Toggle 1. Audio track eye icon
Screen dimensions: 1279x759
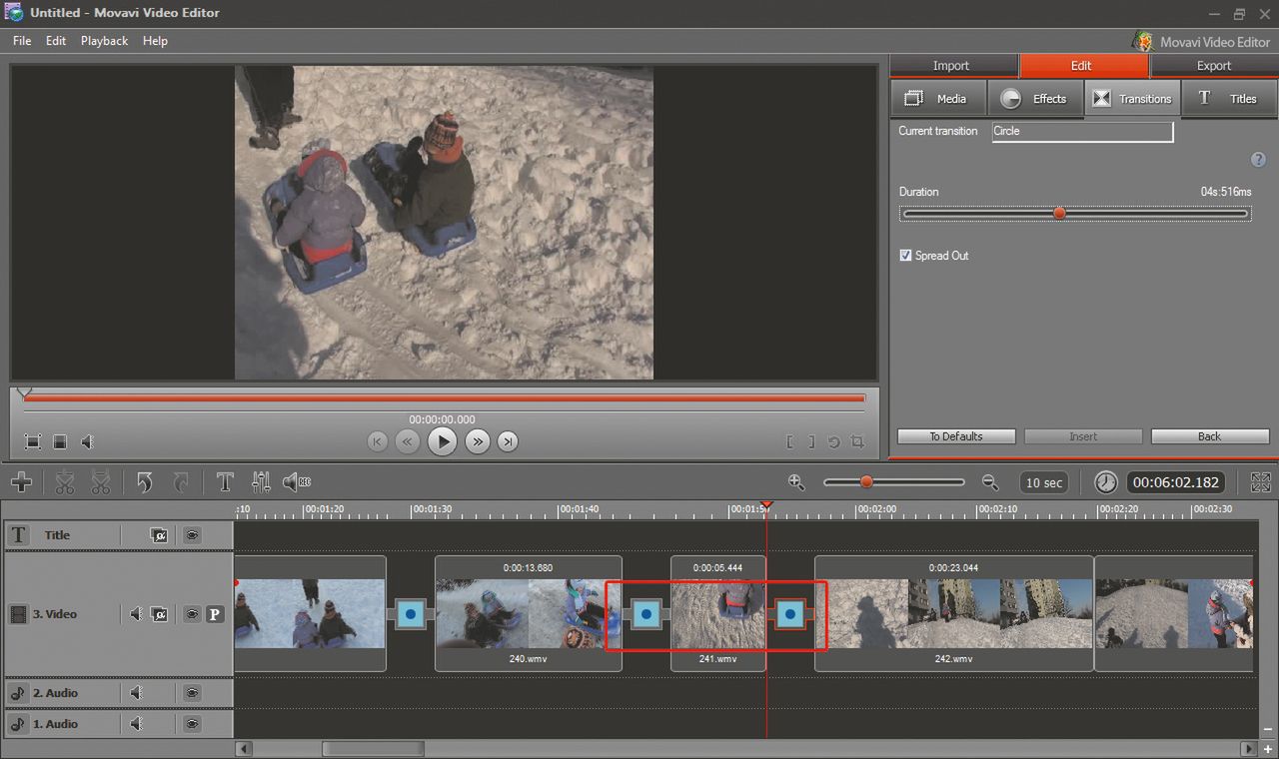coord(192,724)
